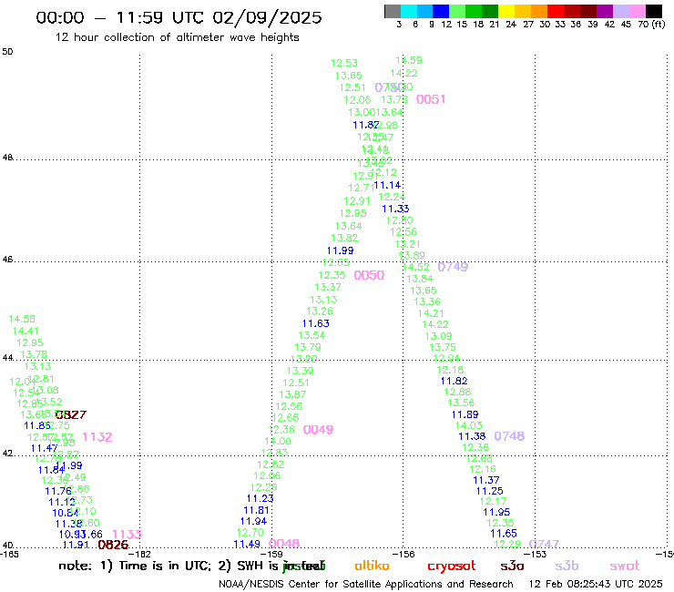Click the wave height value '13.87'

pos(292,394)
